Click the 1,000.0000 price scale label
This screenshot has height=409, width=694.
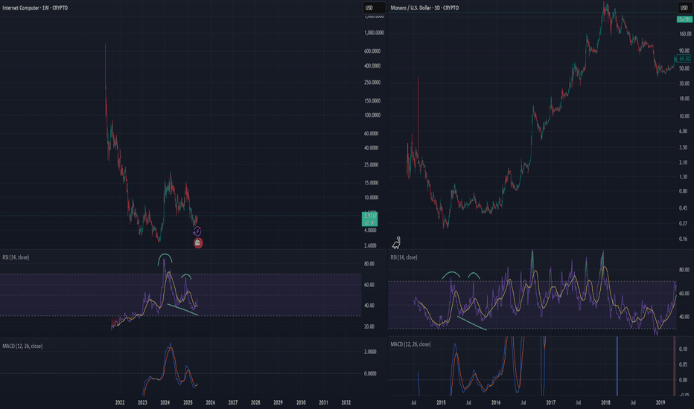374,33
